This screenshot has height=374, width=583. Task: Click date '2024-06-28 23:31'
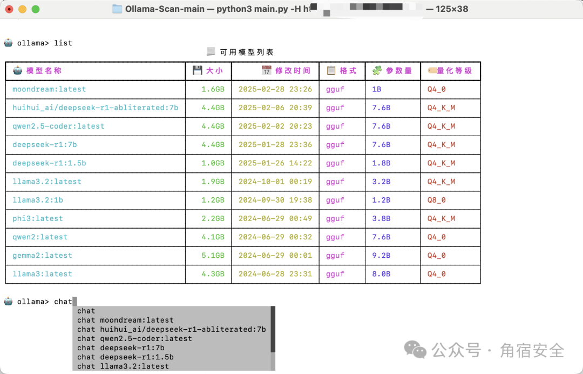[x=275, y=274]
